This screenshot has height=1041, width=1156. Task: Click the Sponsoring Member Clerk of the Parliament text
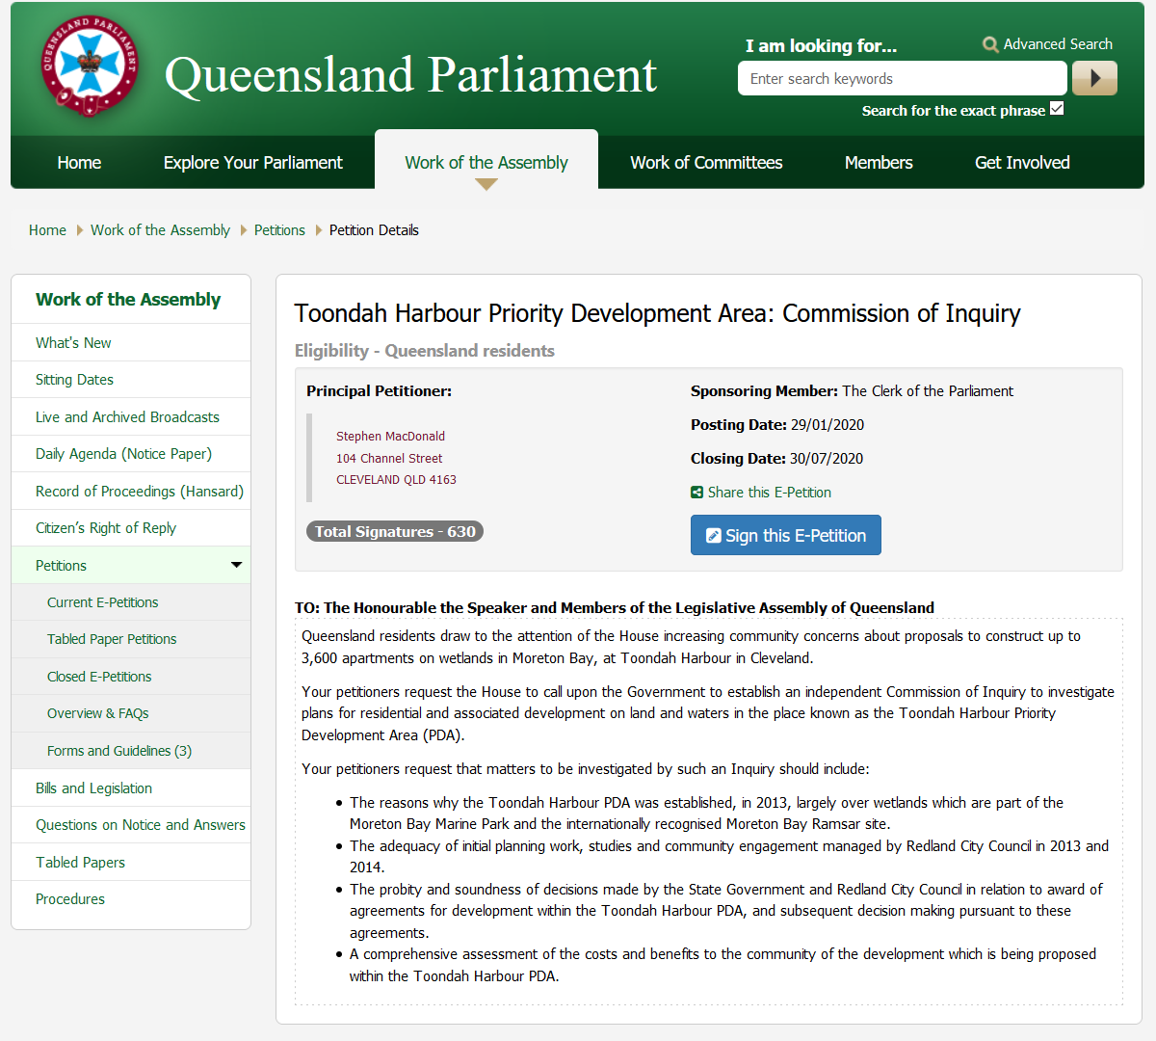click(x=852, y=391)
